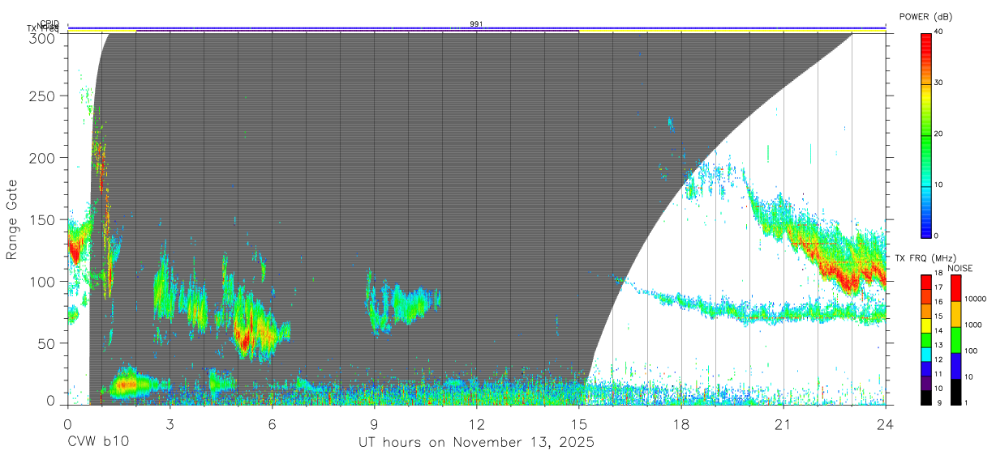This screenshot has height=459, width=996.
Task: Click the 100 tick on the Range Gate axis
Action: point(43,281)
